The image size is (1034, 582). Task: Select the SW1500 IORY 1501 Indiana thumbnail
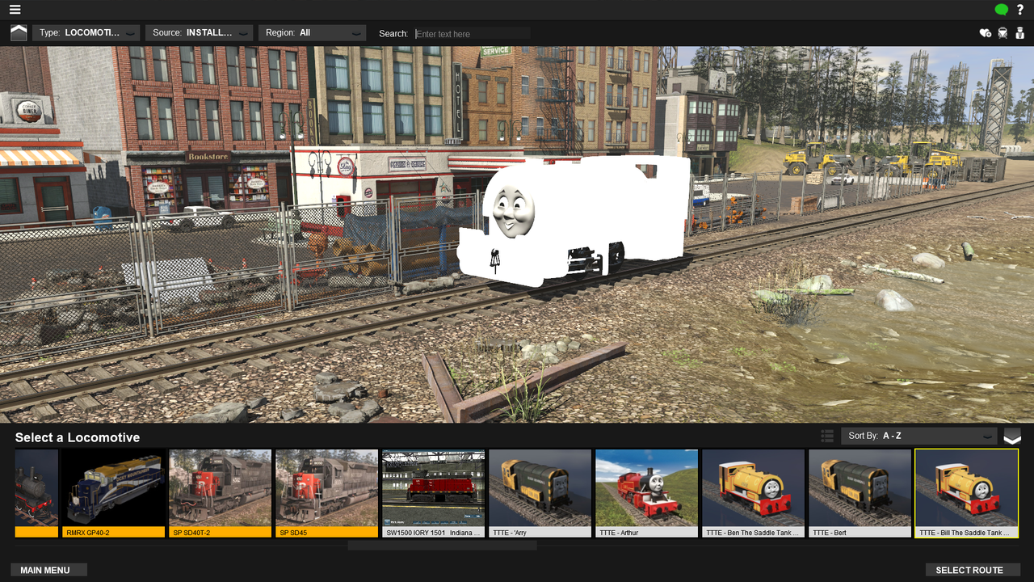(433, 494)
